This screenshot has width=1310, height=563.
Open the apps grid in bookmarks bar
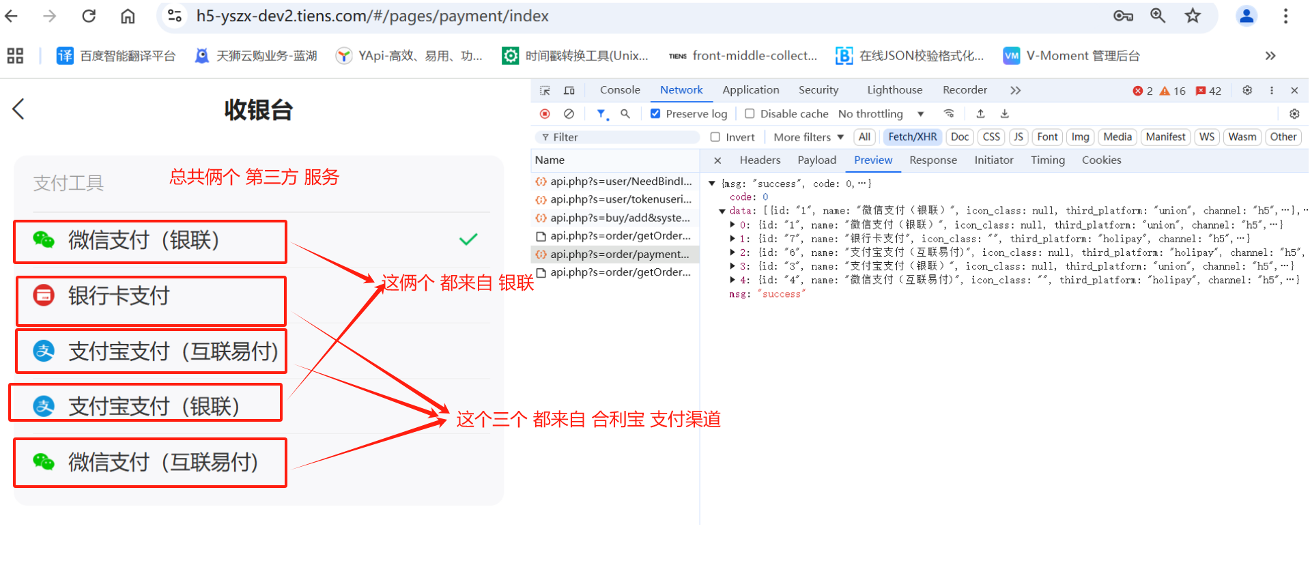tap(15, 56)
